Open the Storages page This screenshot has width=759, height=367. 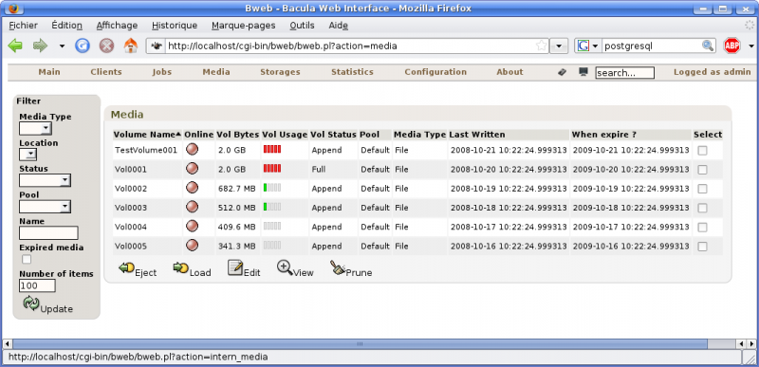280,71
